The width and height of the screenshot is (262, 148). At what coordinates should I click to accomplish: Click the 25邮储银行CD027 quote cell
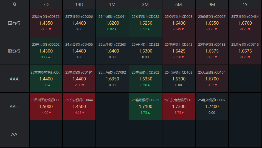coord(212,23)
